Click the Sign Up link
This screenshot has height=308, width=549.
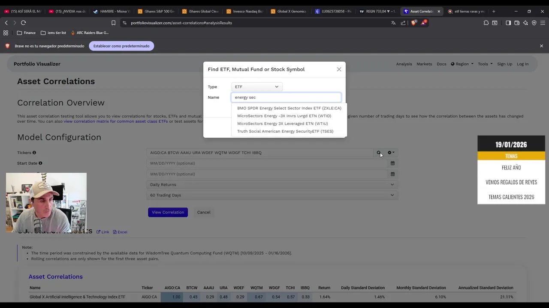pyautogui.click(x=504, y=64)
